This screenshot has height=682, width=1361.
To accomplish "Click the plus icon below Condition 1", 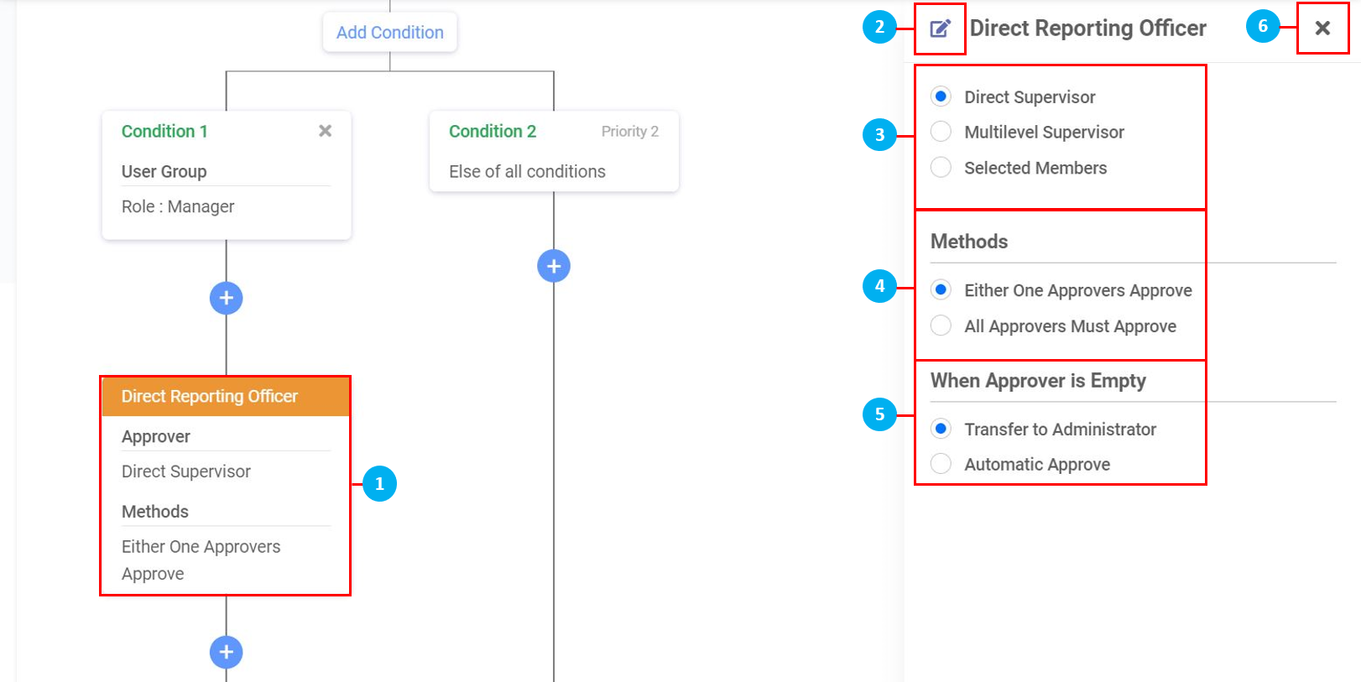I will [x=227, y=298].
